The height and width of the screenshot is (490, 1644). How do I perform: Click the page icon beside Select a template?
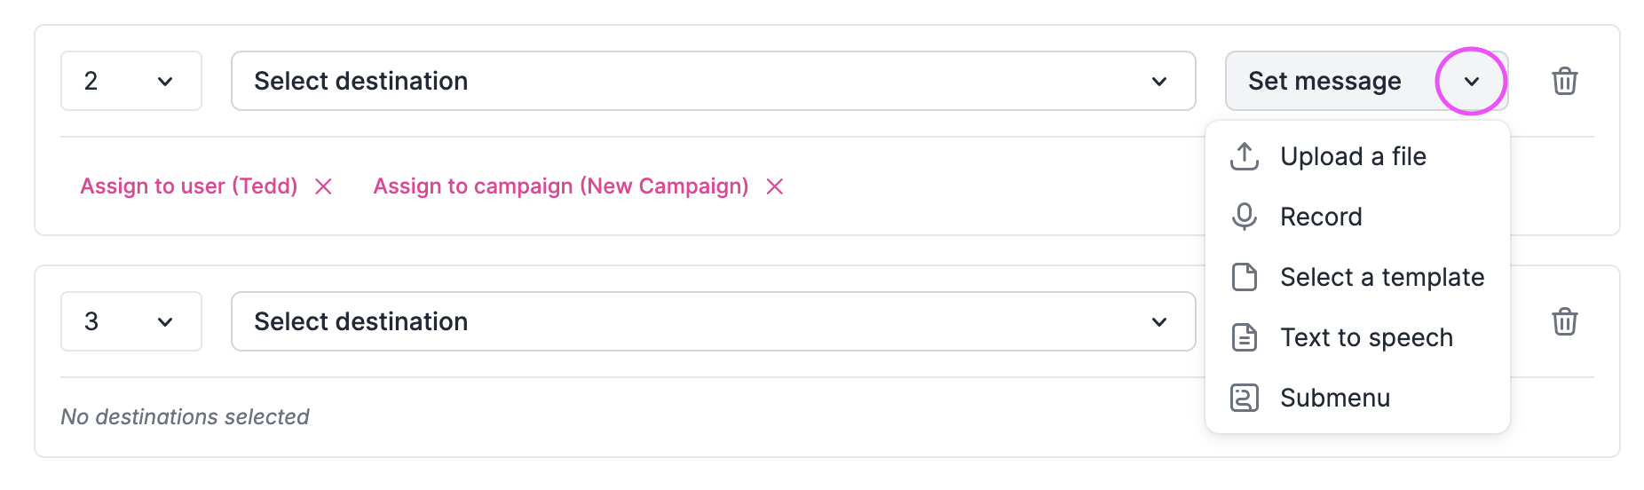pyautogui.click(x=1245, y=277)
